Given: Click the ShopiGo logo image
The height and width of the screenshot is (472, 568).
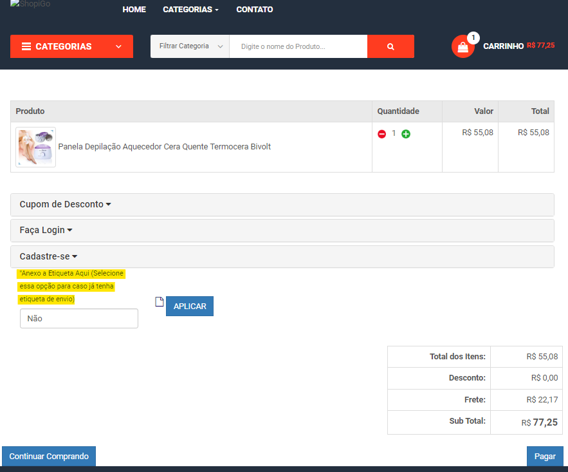Looking at the screenshot, I should [30, 5].
